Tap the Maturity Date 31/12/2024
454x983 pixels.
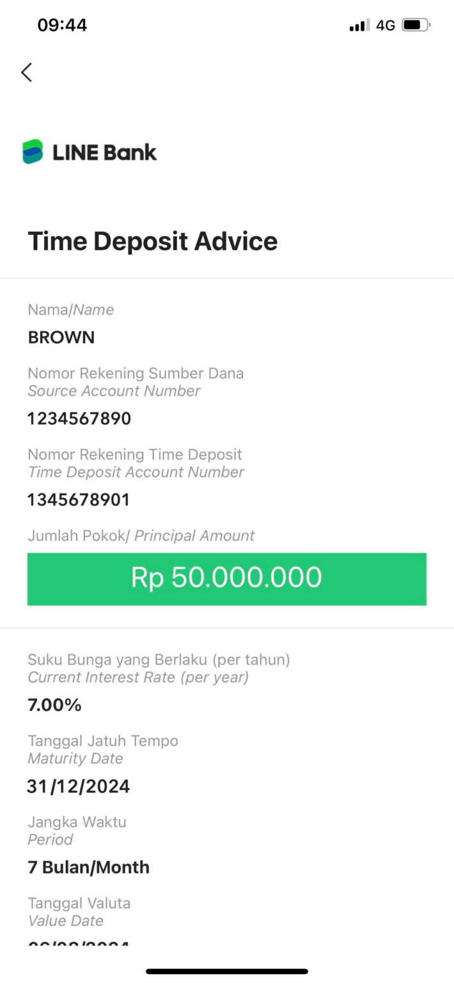point(78,786)
